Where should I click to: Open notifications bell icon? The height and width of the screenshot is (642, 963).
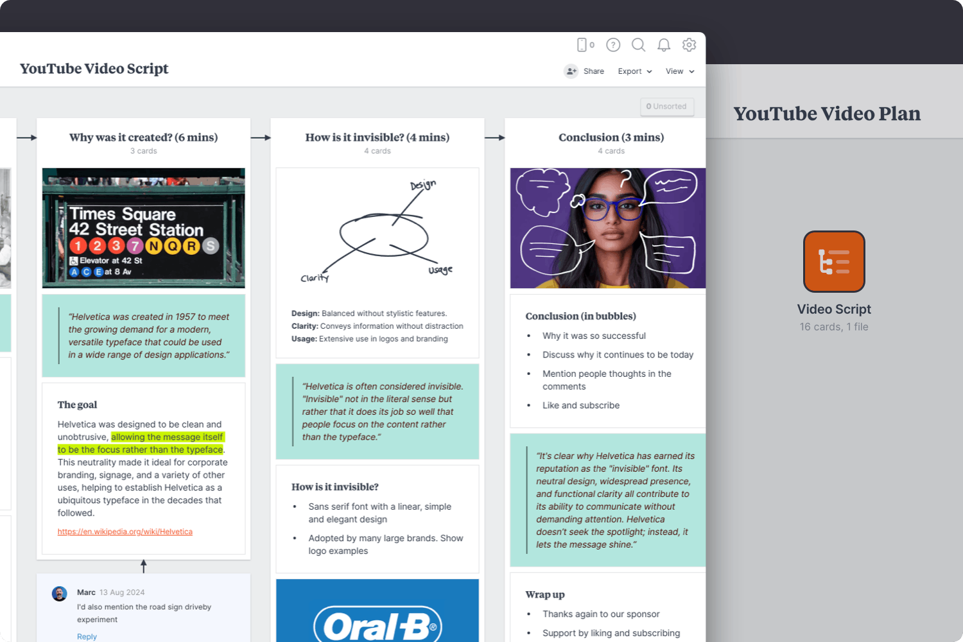coord(664,45)
